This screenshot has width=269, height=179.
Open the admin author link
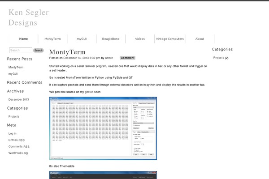coord(109,58)
